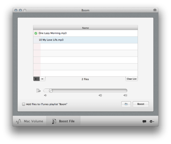Click the Boost button
The height and width of the screenshot is (144, 171).
tap(141, 104)
